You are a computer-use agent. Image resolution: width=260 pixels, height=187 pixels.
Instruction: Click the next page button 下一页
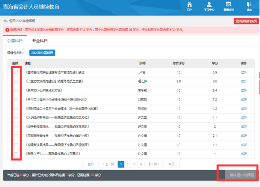click(154, 164)
